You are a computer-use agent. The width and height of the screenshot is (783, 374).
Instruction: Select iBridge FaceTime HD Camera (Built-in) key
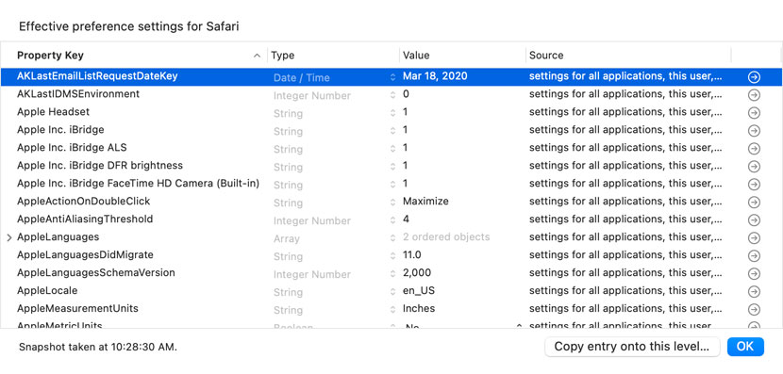coord(139,183)
